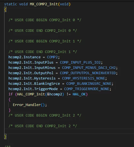Click the MX_COMP2_Init function name

pyautogui.click(x=44, y=4)
